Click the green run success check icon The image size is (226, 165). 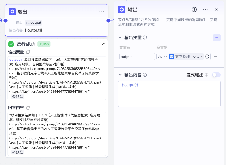point(11,44)
